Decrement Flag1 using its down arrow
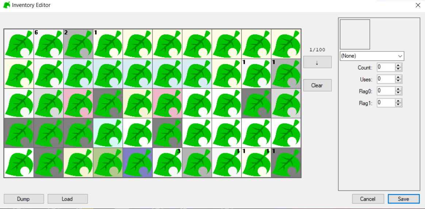 point(398,105)
